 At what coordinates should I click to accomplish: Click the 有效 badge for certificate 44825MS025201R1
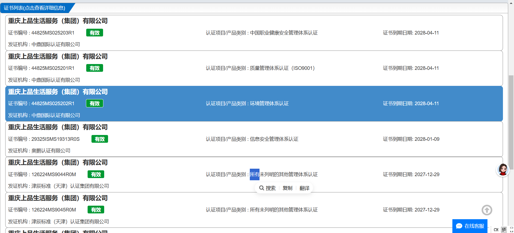point(95,68)
